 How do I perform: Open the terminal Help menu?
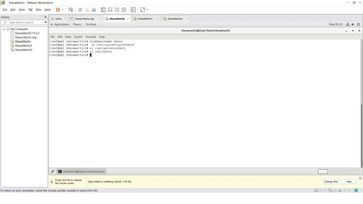click(x=102, y=37)
